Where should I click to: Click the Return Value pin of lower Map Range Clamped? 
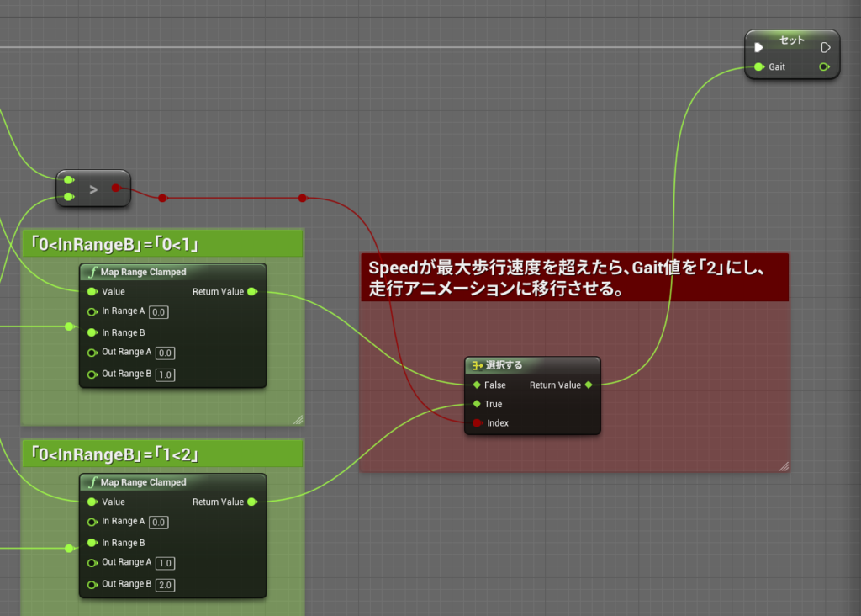tap(252, 502)
